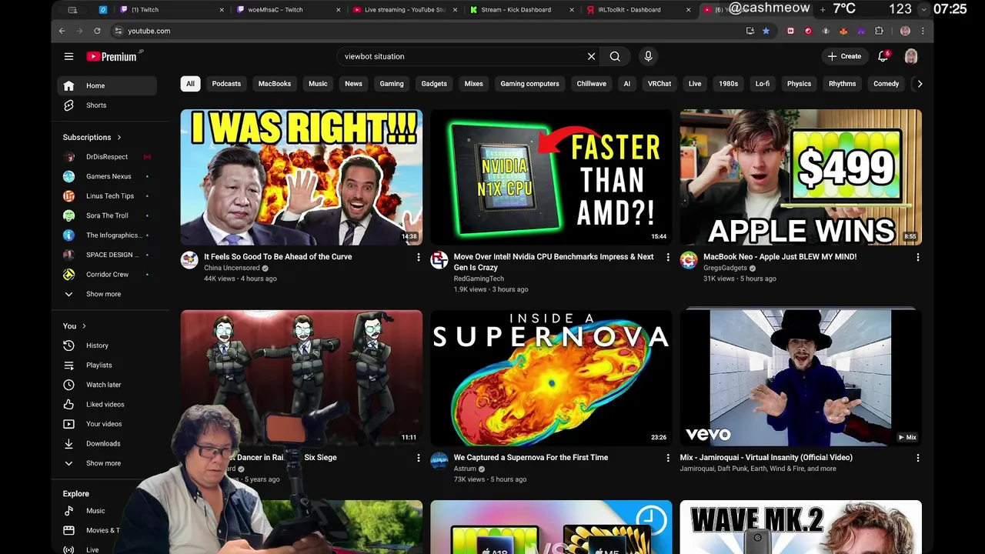Select the 'Music' filter chip
Viewport: 985px width, 554px height.
coord(318,84)
